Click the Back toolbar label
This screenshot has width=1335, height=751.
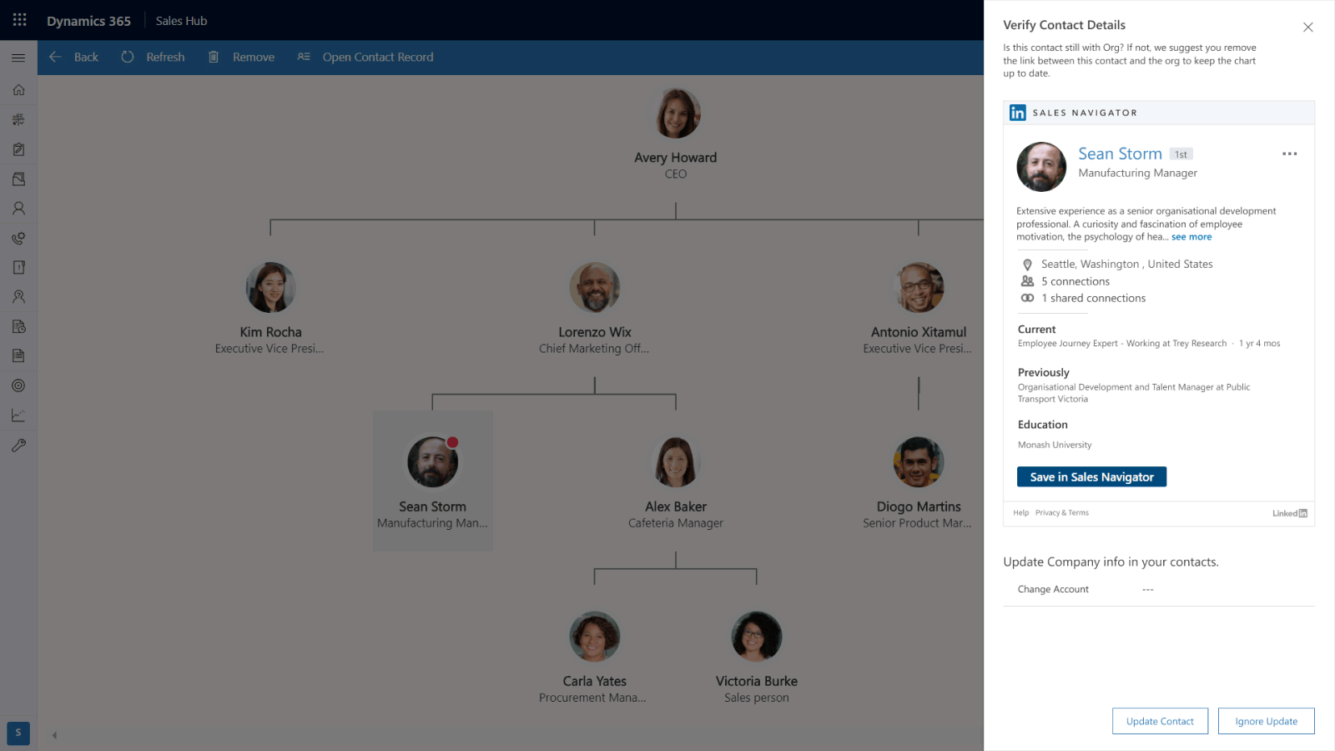point(86,57)
